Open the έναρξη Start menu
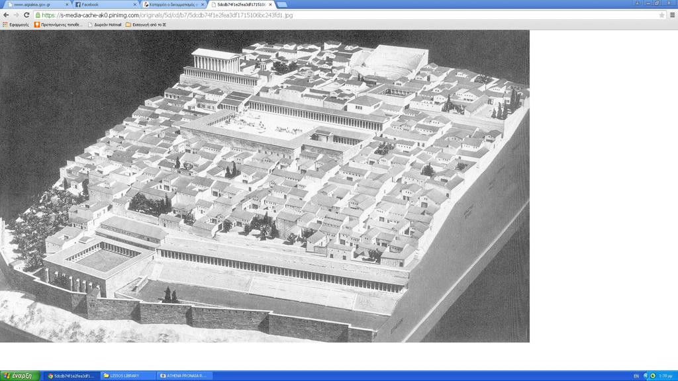678x381 pixels. (20, 376)
